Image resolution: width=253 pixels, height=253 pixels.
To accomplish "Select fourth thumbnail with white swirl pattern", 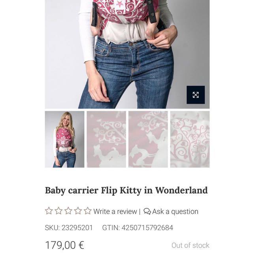I will pos(190,139).
